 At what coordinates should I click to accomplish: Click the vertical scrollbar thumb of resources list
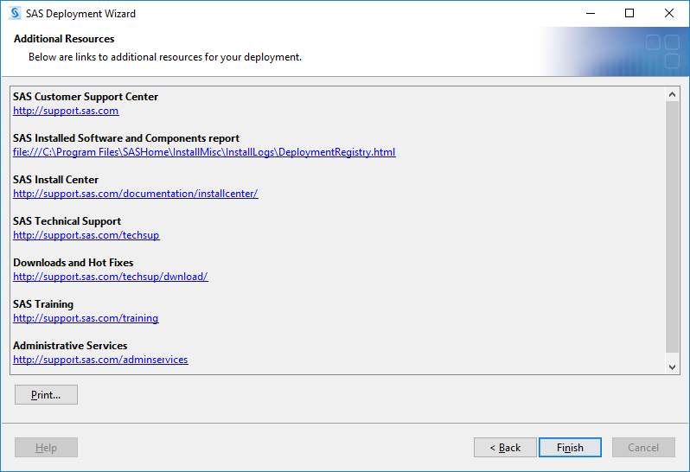(x=672, y=226)
